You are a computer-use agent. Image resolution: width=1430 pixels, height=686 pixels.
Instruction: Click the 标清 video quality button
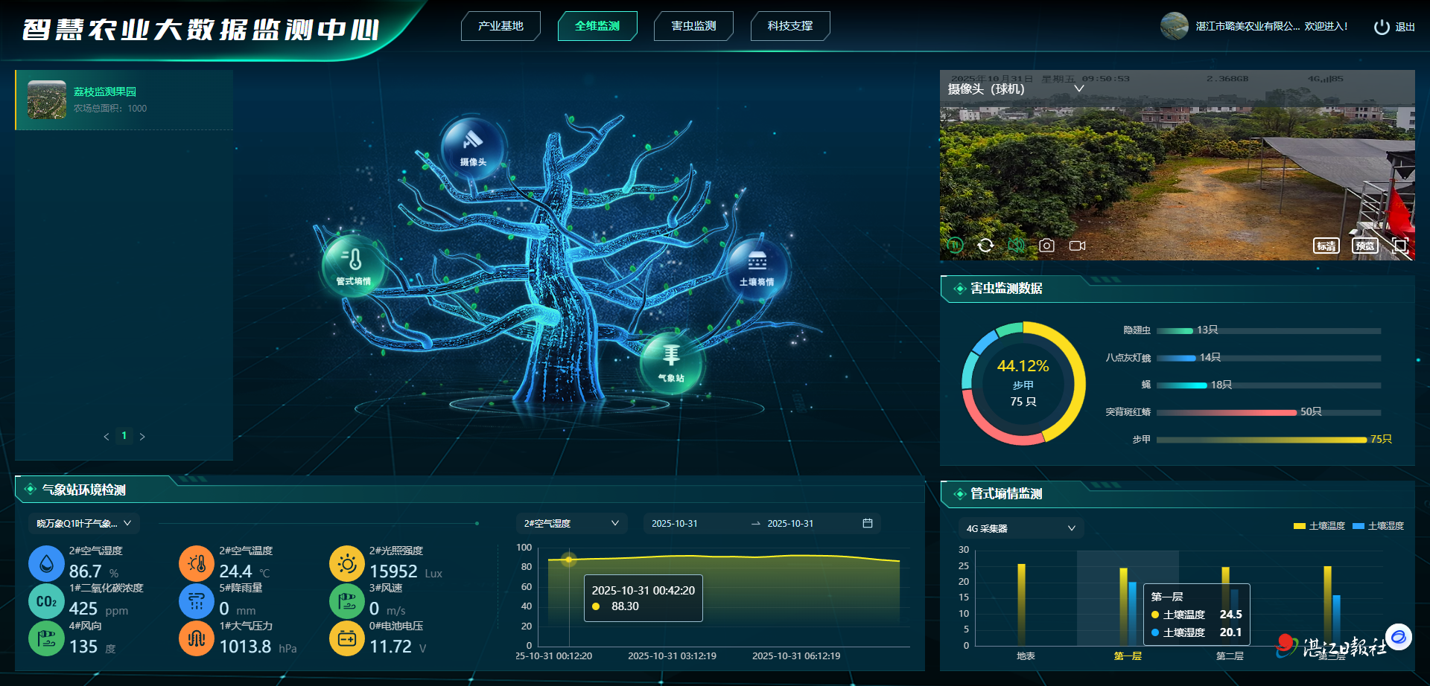(1326, 246)
